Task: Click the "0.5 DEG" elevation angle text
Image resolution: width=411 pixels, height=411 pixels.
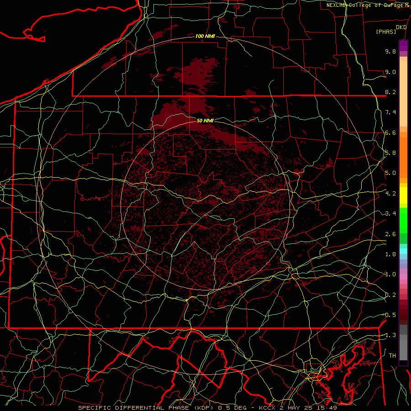Action: click(x=233, y=408)
